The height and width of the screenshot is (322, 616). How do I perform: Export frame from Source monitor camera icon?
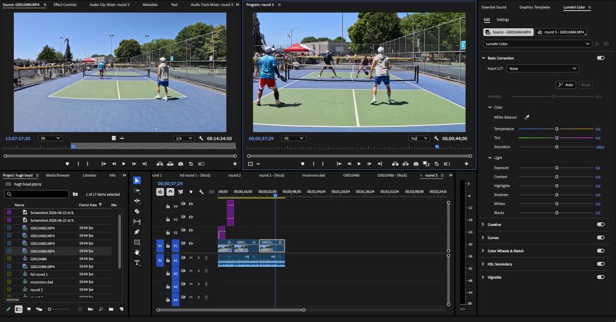pos(180,164)
